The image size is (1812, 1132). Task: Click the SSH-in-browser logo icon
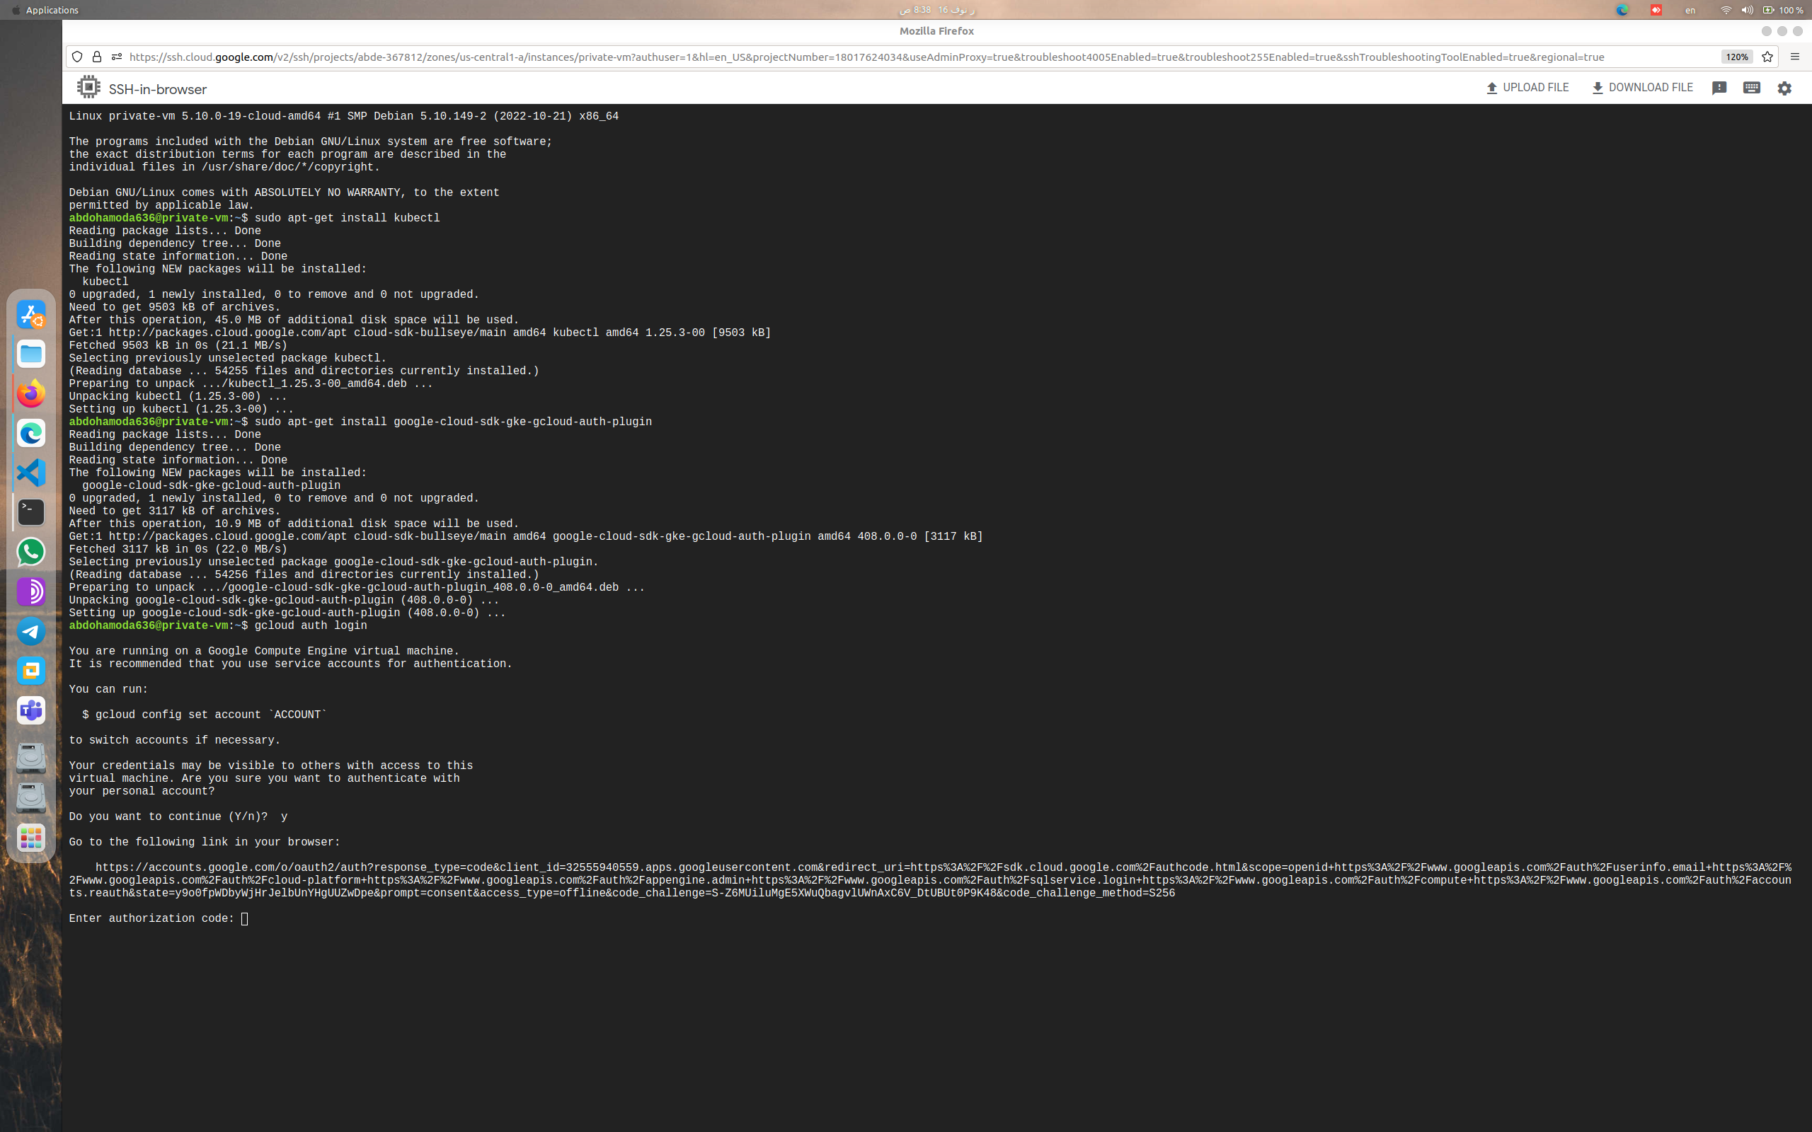tap(89, 87)
